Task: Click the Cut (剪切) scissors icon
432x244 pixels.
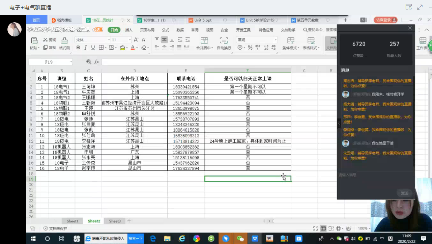Action: click(x=46, y=40)
